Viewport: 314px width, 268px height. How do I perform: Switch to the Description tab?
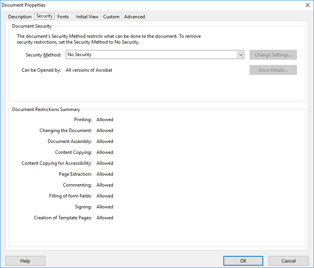coord(20,17)
